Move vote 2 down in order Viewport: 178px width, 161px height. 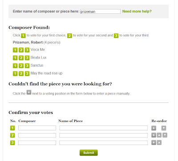tap(165, 135)
